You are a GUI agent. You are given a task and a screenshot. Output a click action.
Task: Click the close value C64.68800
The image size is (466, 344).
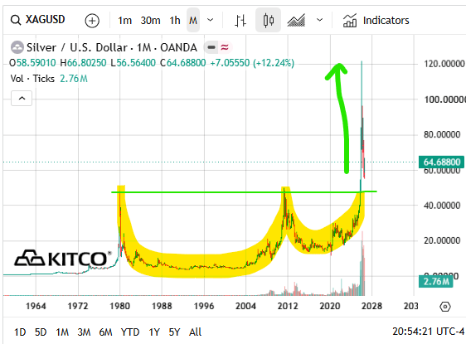[182, 63]
